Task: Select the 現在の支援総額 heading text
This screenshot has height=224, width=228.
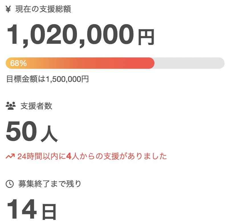Action: pos(43,9)
